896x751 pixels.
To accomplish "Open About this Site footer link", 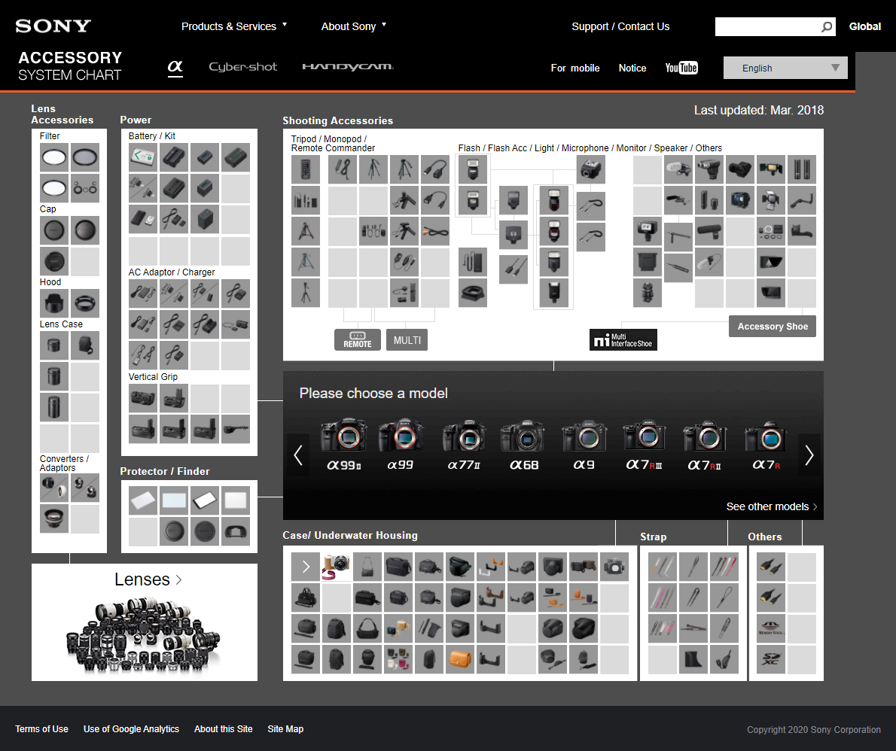I will click(x=224, y=728).
